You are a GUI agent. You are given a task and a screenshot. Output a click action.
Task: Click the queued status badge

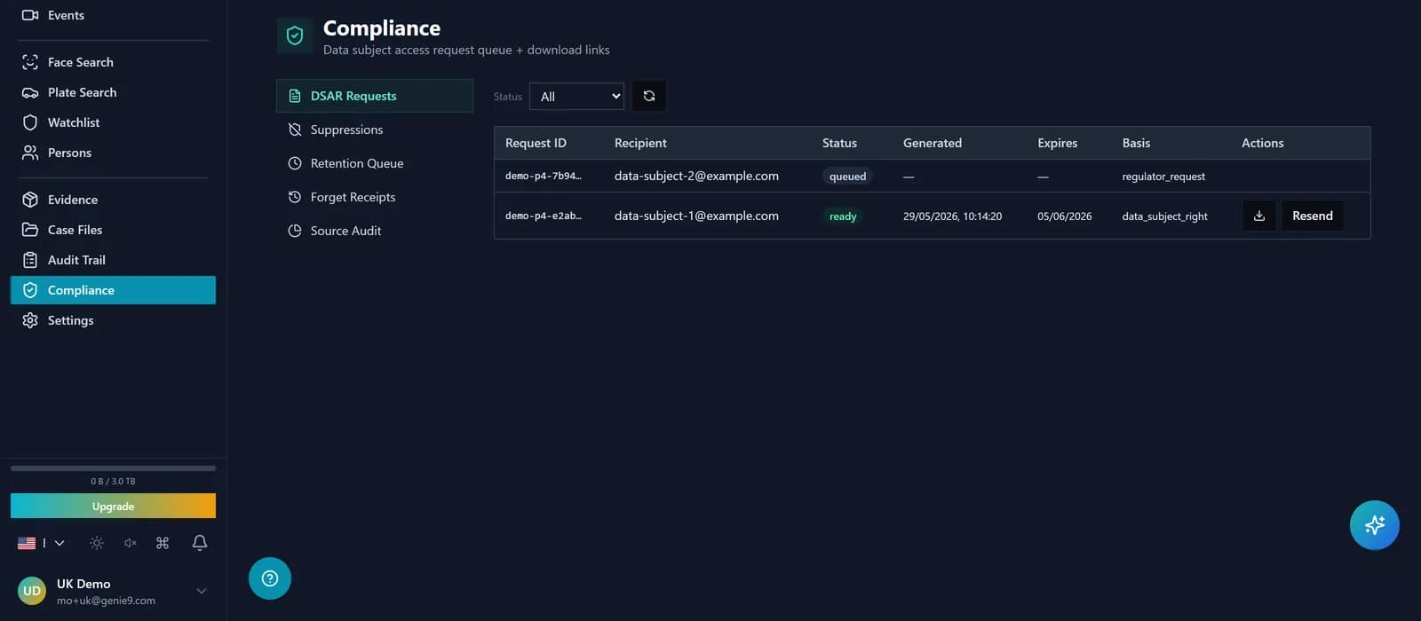point(847,177)
